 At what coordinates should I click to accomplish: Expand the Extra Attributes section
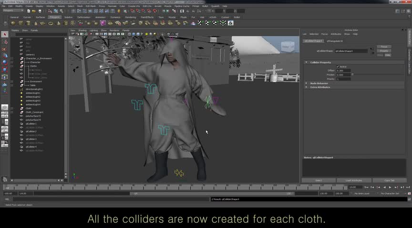306,87
